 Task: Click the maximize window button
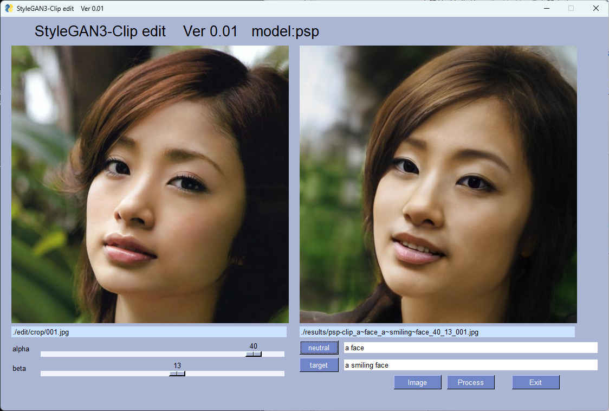(571, 8)
